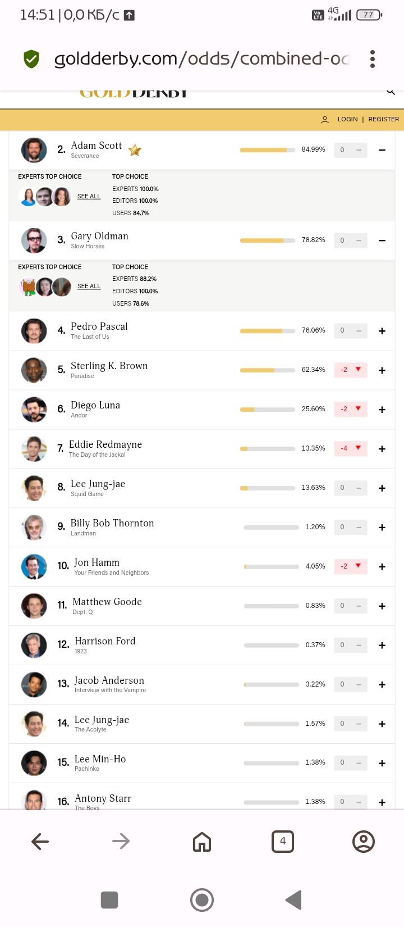Open the browser profile account icon
Image resolution: width=404 pixels, height=927 pixels.
pos(364,841)
